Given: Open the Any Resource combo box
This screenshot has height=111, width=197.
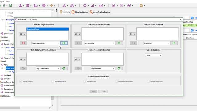Looking at the screenshot, I should [x=99, y=43].
